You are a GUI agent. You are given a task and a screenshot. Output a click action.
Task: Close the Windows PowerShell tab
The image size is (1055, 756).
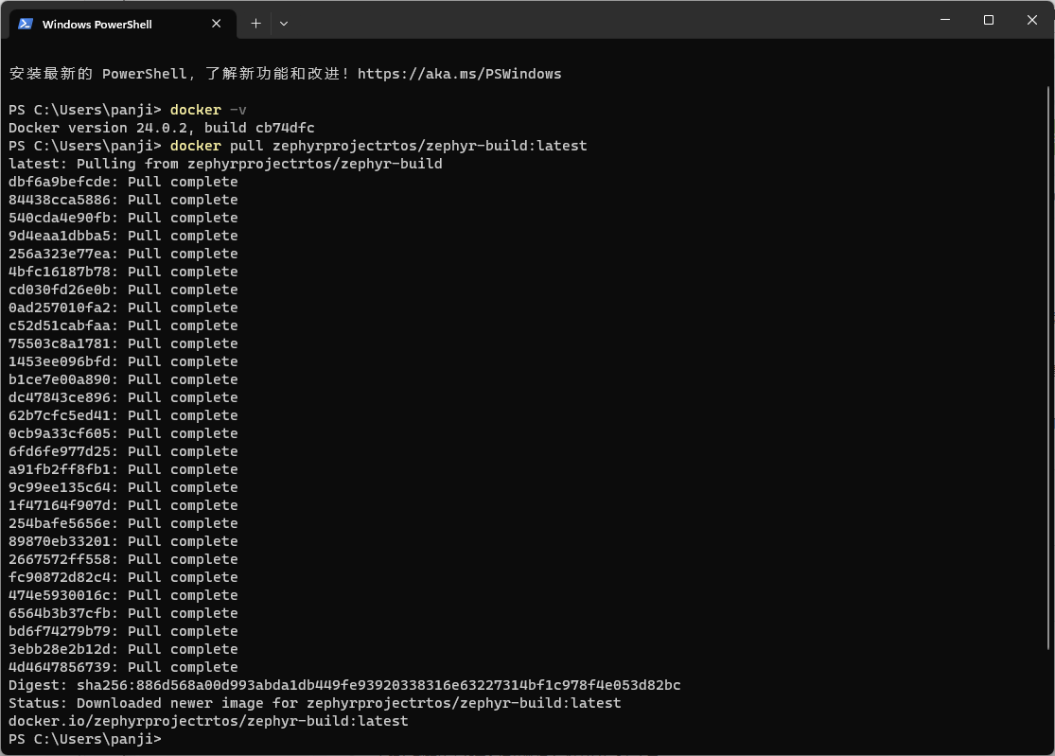click(x=216, y=24)
